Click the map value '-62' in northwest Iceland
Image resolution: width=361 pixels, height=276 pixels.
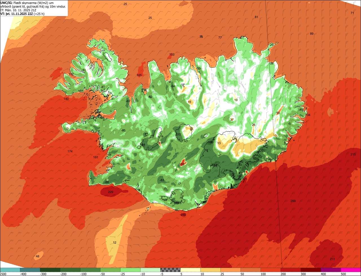[x=150, y=97]
